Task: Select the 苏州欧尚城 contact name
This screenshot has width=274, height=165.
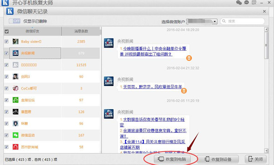Action: pyautogui.click(x=29, y=147)
